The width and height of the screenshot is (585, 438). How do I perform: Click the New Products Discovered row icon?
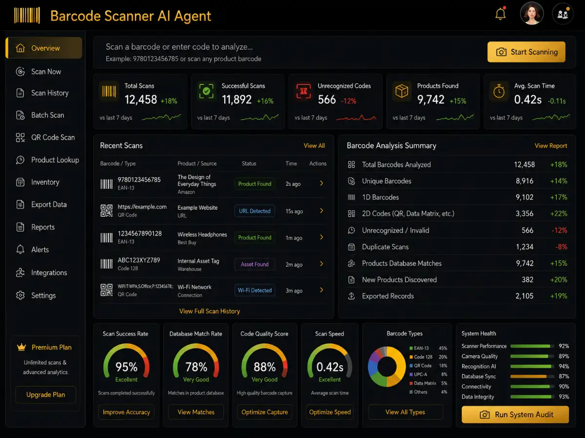[x=351, y=280]
